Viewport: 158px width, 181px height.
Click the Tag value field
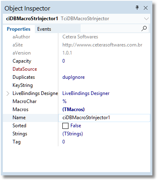104,142
